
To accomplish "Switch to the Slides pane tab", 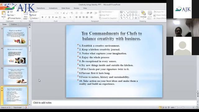I will (x=5, y=24).
